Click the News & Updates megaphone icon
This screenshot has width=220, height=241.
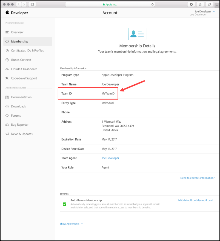[x=7, y=134]
